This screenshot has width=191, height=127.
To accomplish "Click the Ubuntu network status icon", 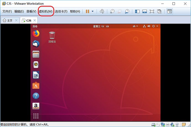I will 144,26.
